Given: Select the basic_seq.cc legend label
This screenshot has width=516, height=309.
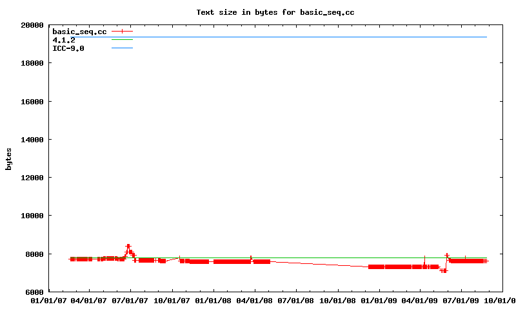Looking at the screenshot, I should [x=79, y=31].
